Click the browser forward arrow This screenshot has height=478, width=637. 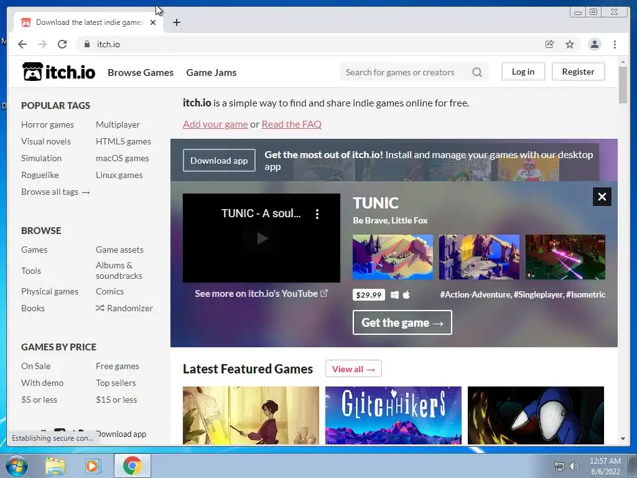click(x=42, y=44)
